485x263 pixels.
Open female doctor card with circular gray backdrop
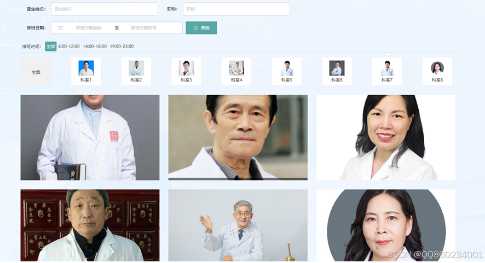point(386,226)
